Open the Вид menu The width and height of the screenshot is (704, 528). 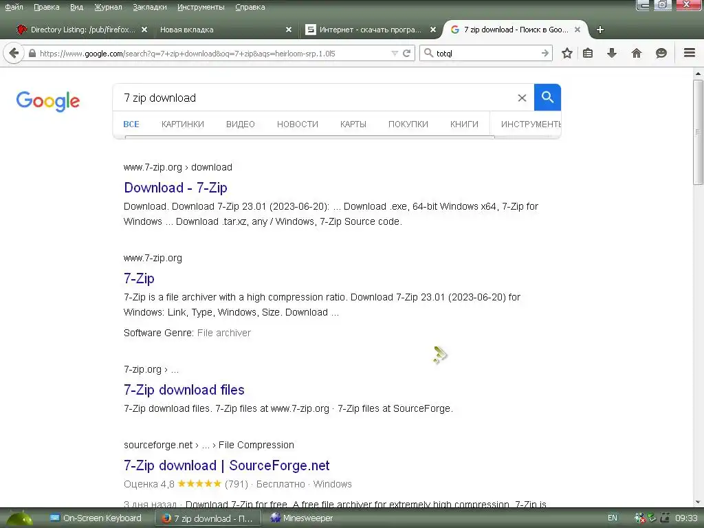point(76,7)
